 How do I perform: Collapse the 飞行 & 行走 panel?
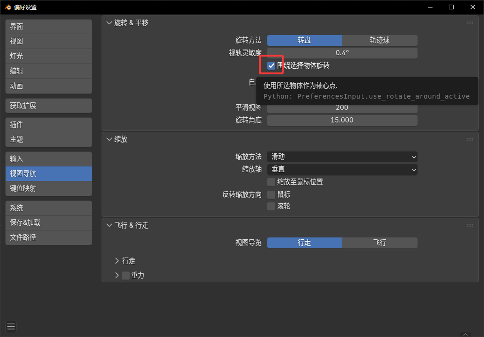click(109, 225)
